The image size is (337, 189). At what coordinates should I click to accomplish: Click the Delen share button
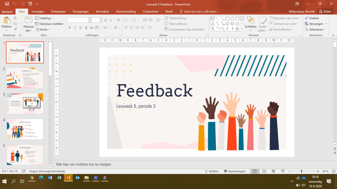pos(325,12)
